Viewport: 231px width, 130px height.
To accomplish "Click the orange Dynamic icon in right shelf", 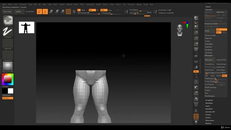I will pyautogui.click(x=196, y=116).
